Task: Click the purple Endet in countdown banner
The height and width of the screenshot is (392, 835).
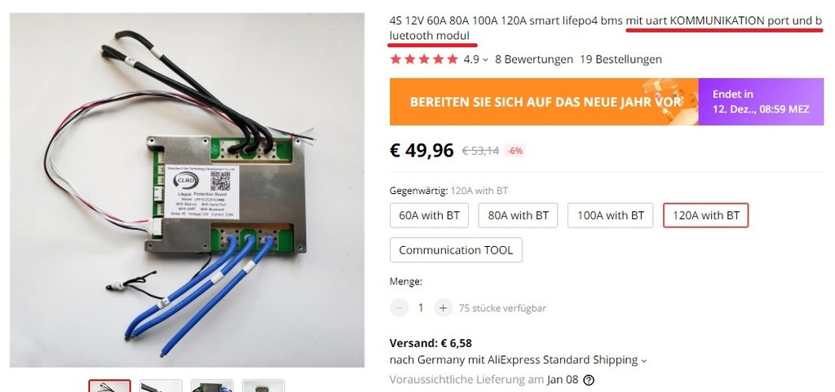Action: pos(761,102)
